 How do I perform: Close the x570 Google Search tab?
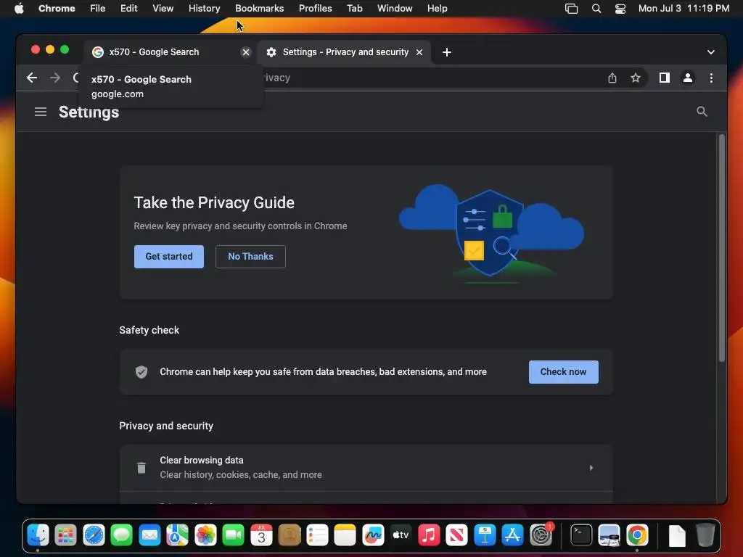pyautogui.click(x=245, y=52)
